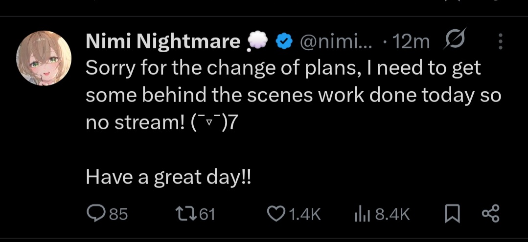Like the post with the heart icon

tap(276, 213)
